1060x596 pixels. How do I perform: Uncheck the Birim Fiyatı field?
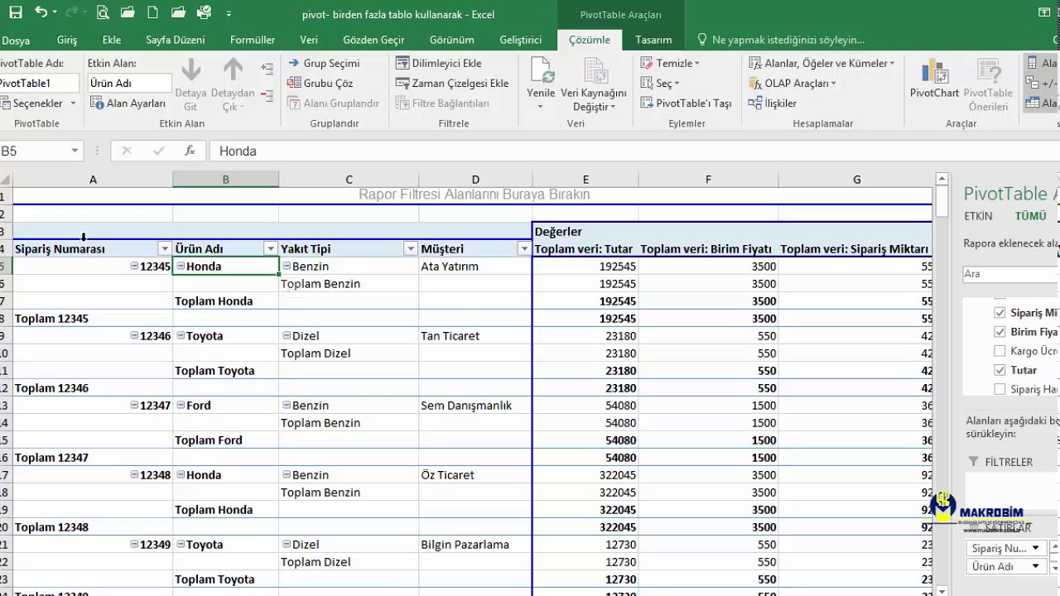[1000, 332]
